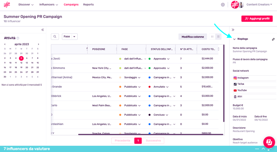Click the Instagram social network entry
277x152 pixels.
click(x=254, y=78)
